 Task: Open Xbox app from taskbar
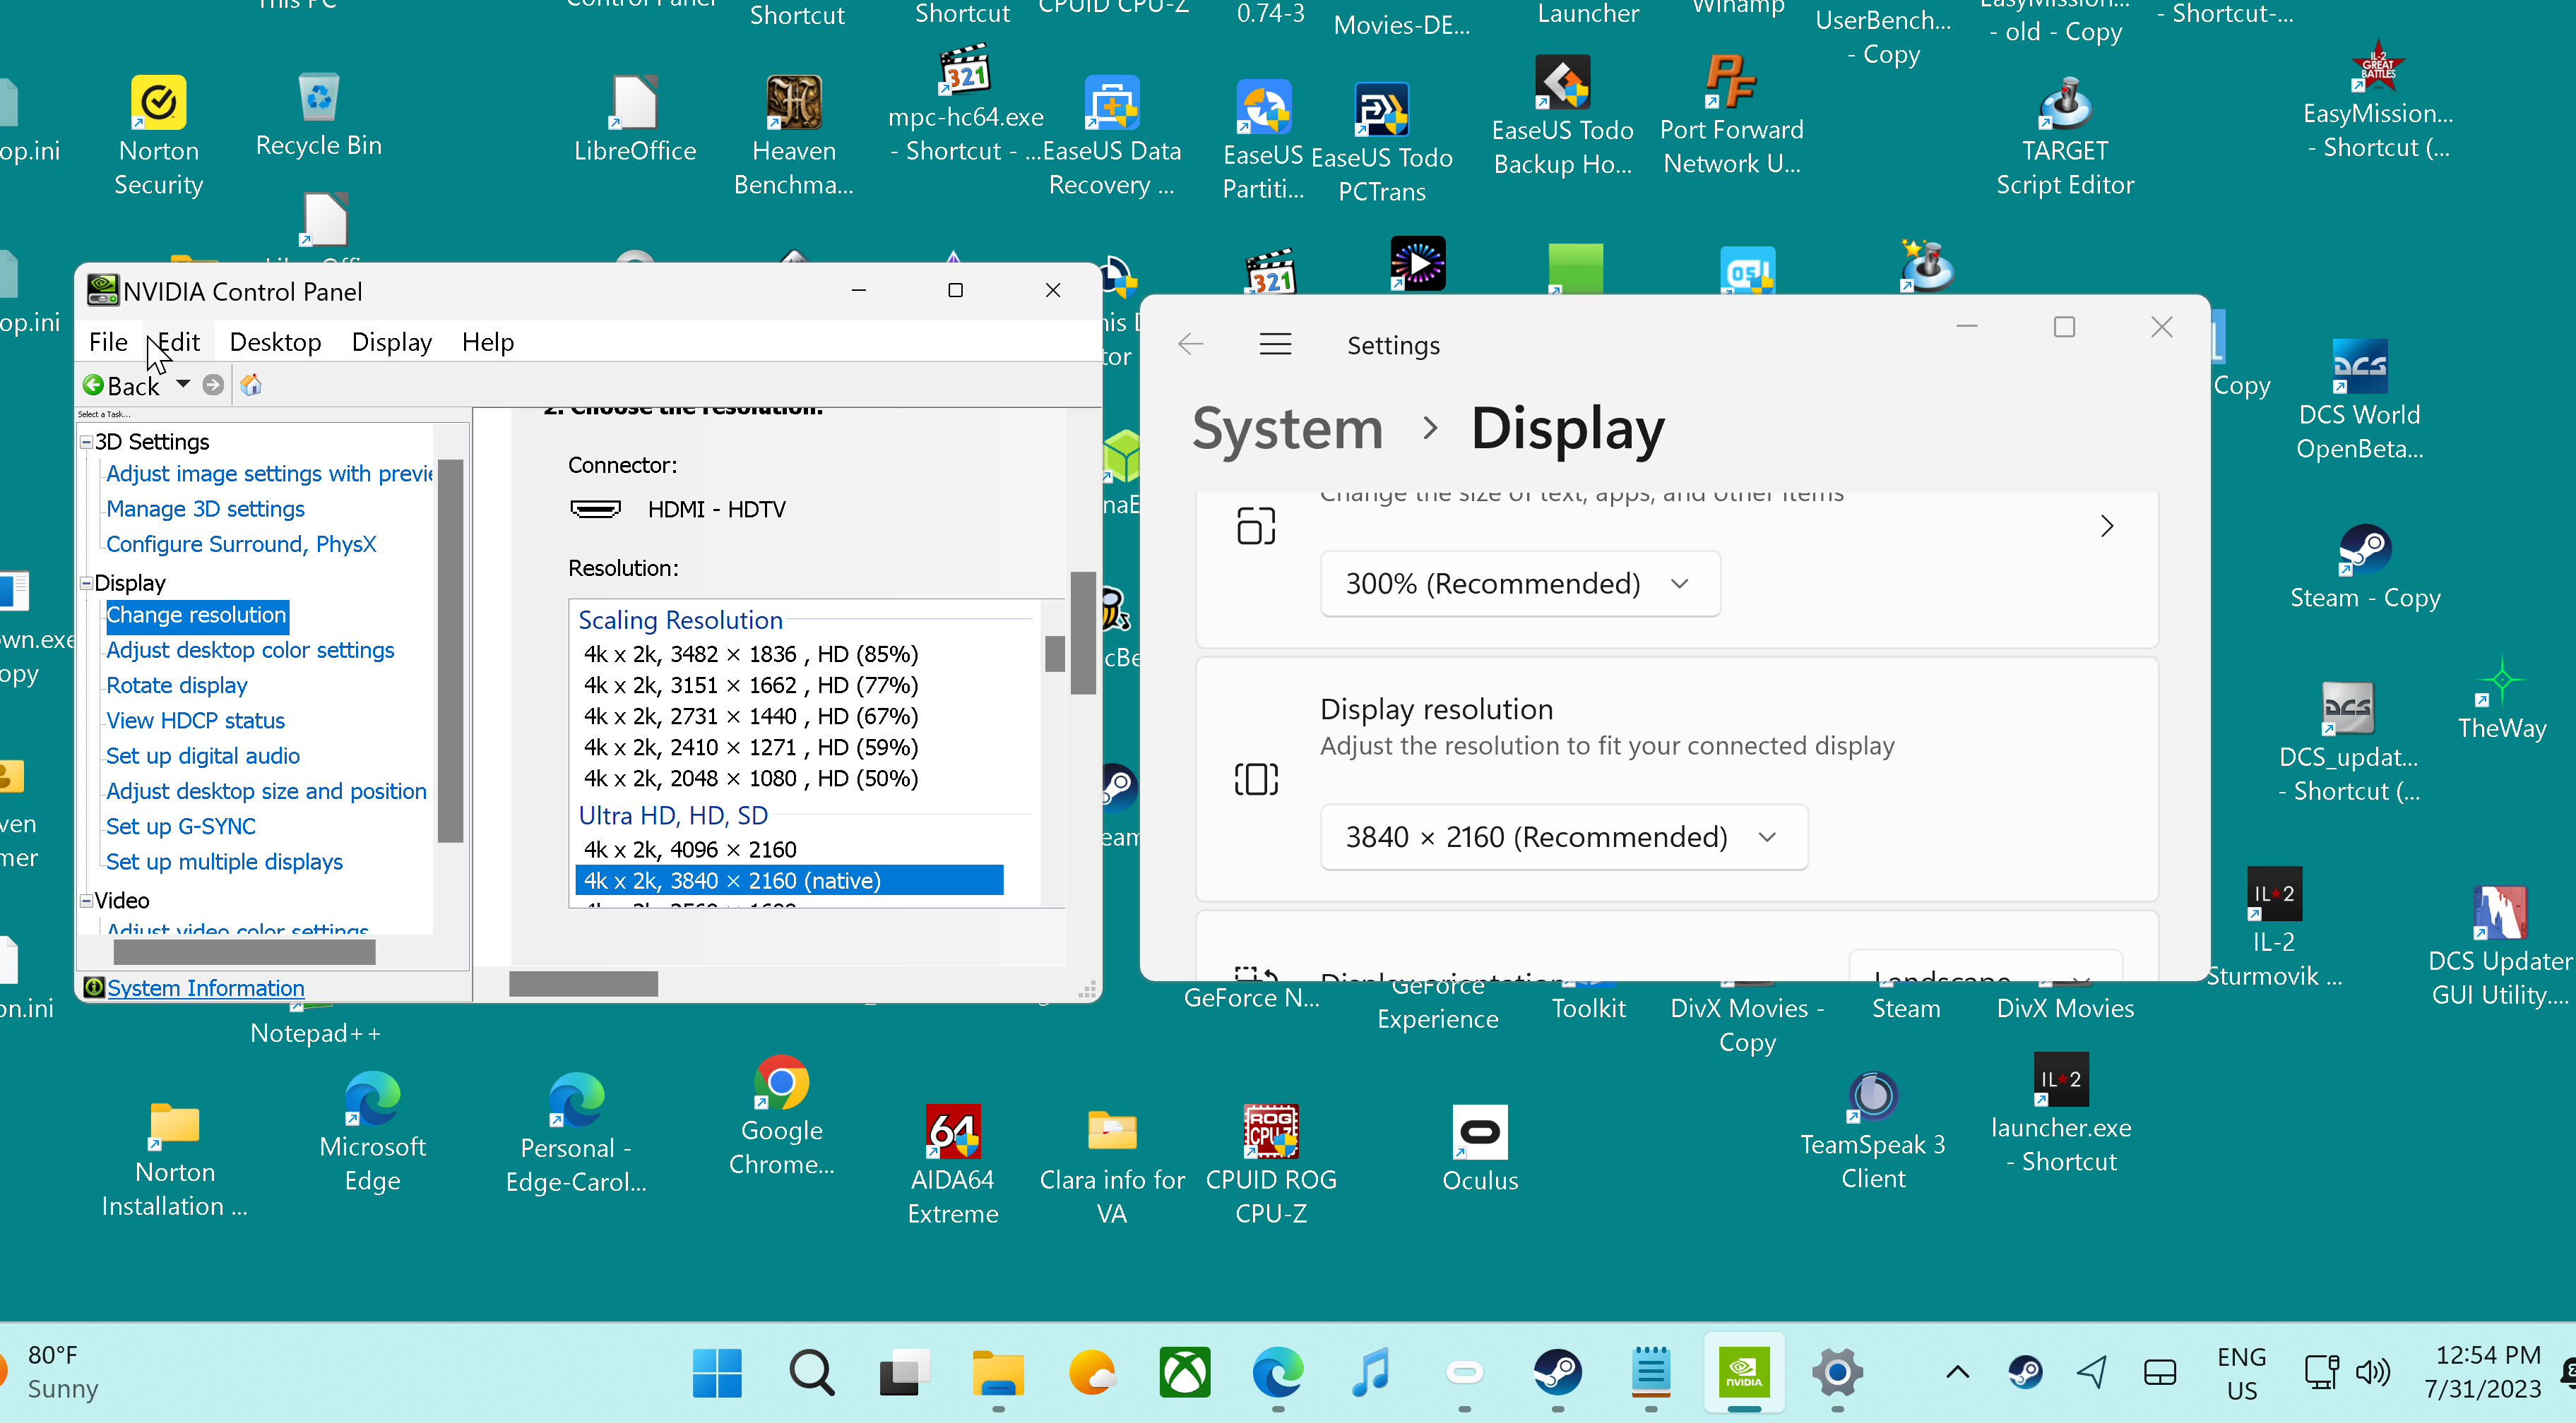click(x=1184, y=1373)
